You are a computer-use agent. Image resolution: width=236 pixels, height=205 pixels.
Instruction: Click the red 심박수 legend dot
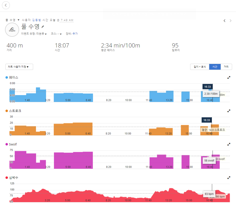[x=7, y=178]
